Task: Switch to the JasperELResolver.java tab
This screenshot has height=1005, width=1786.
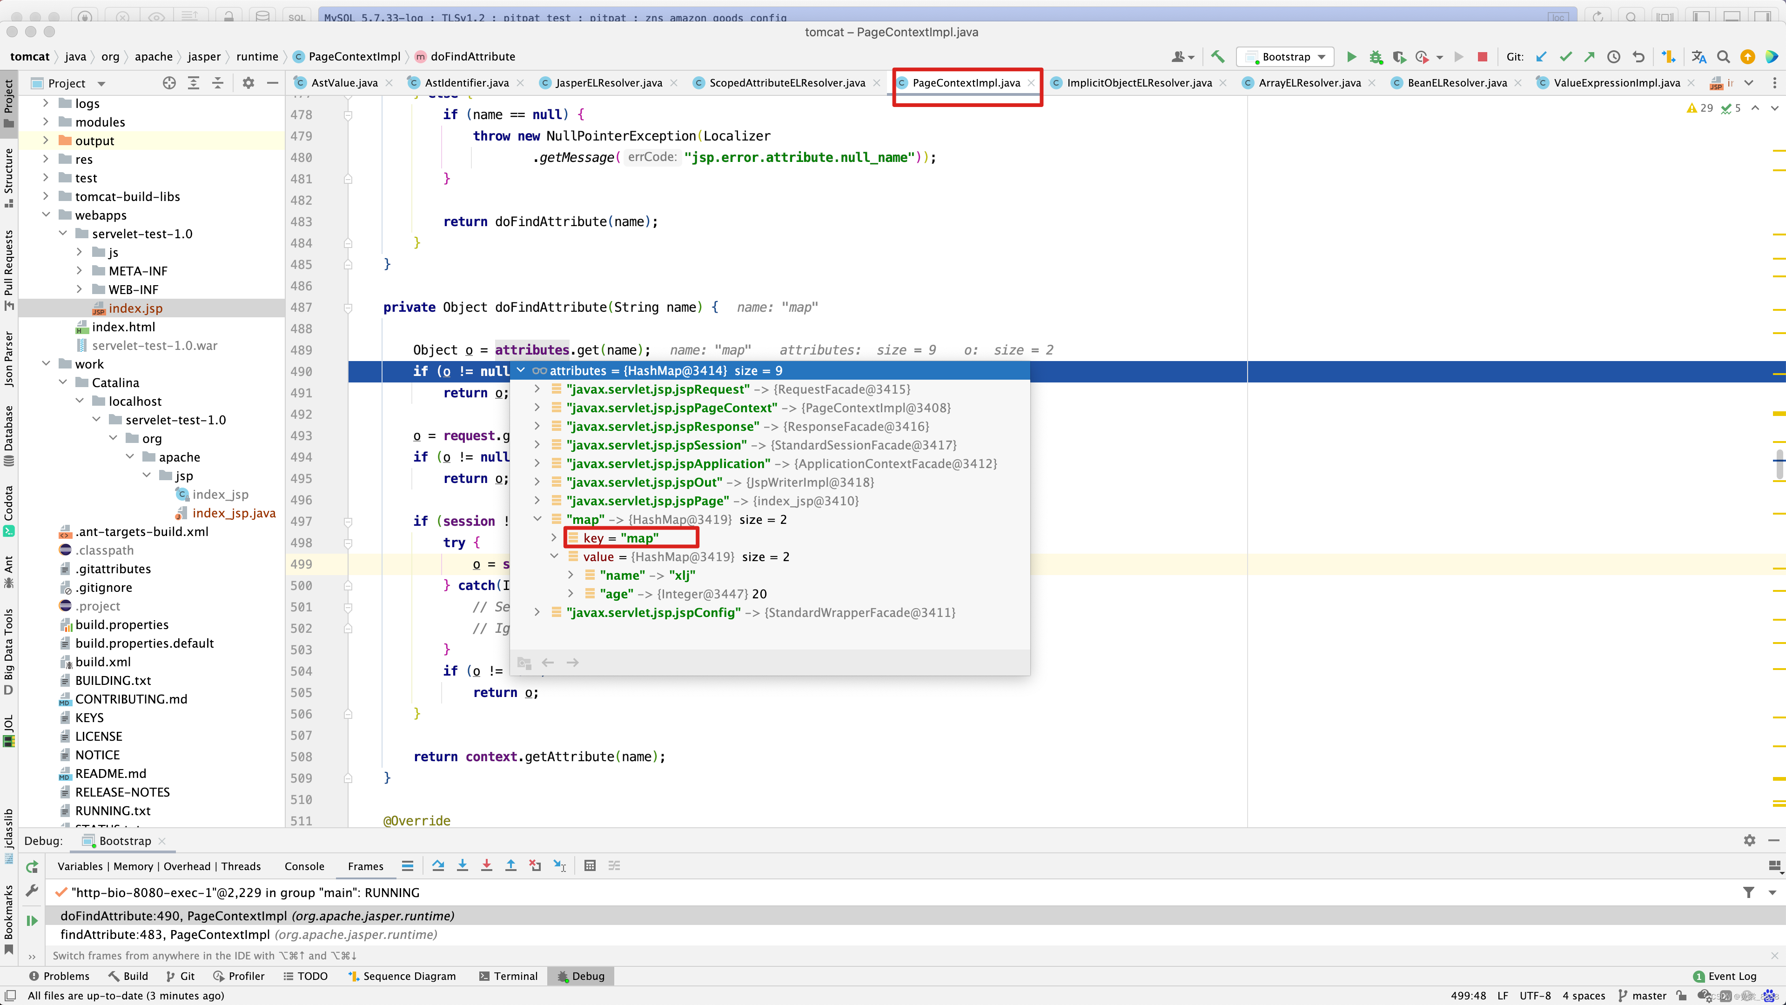Action: click(x=608, y=83)
